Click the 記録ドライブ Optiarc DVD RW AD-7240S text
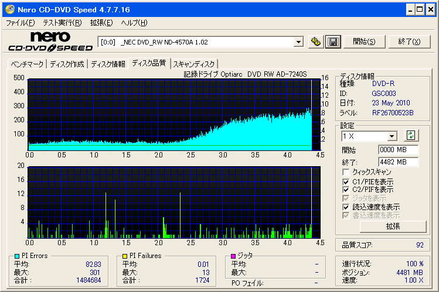Viewport: 439px width, 292px height. coord(245,74)
